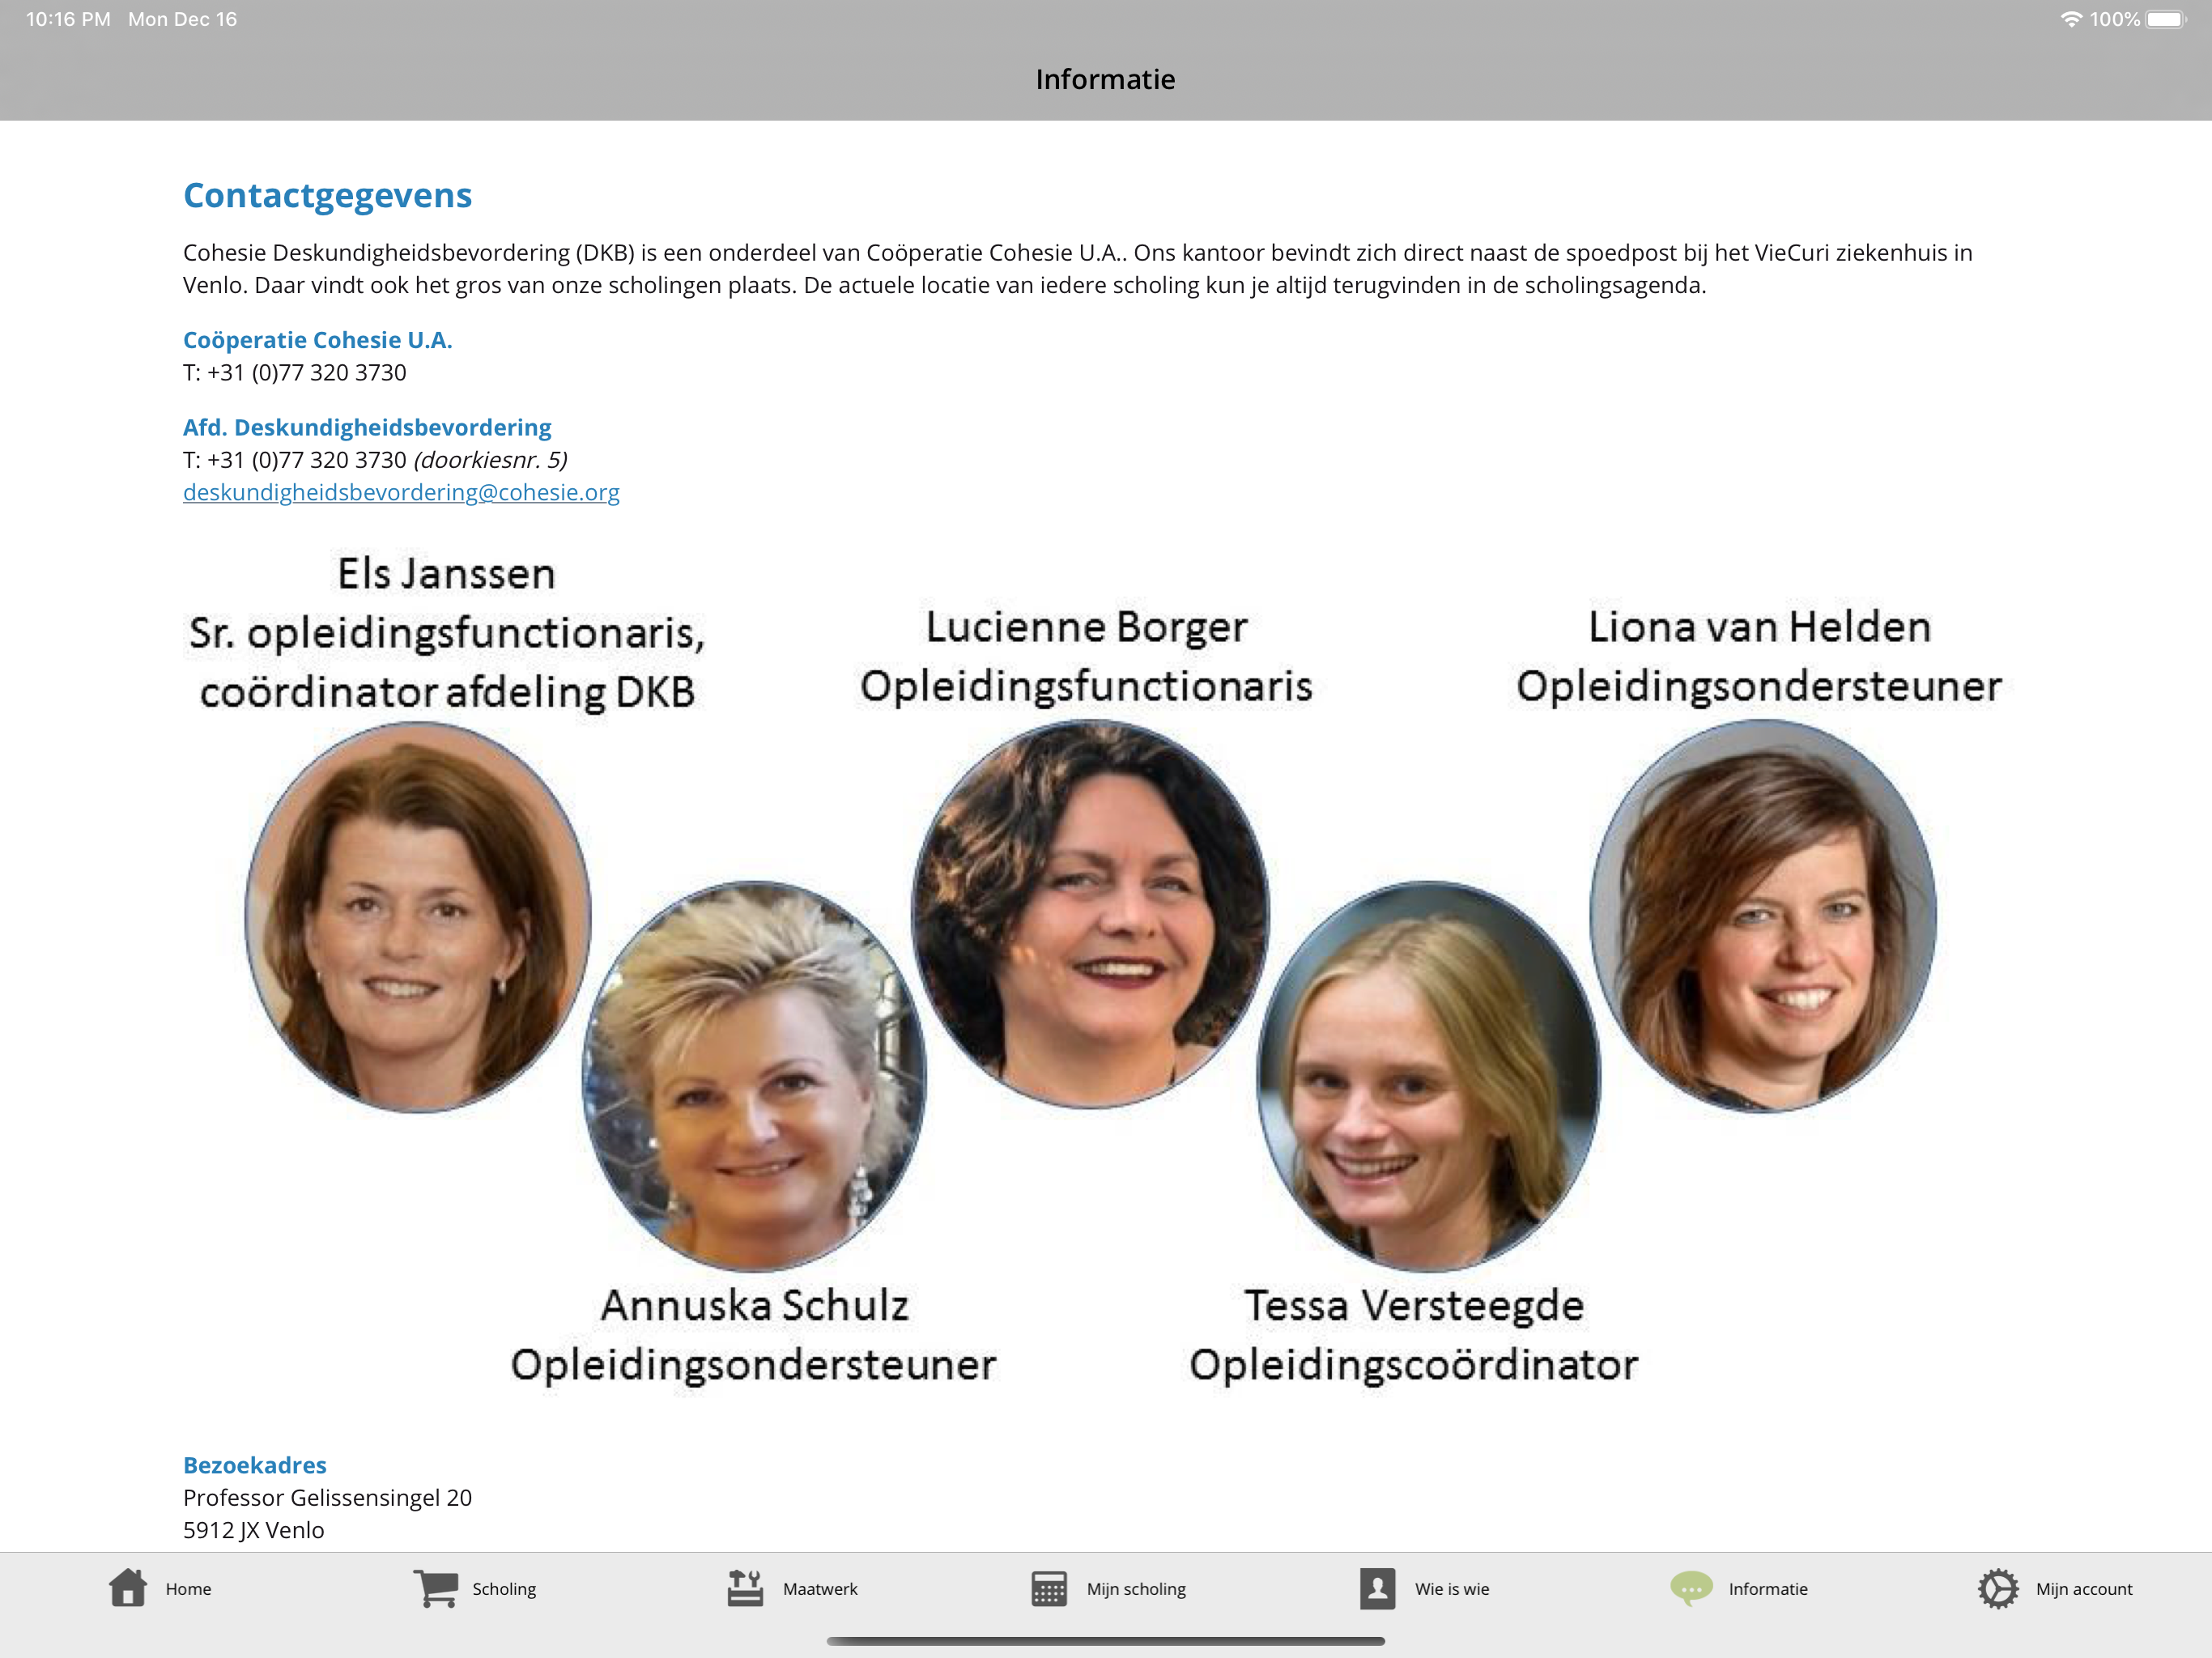The height and width of the screenshot is (1658, 2212).
Task: Email deskundigheidsbevordering@cohesie.org link
Action: tap(401, 492)
